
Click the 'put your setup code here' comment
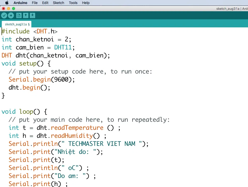pyautogui.click(x=80, y=72)
